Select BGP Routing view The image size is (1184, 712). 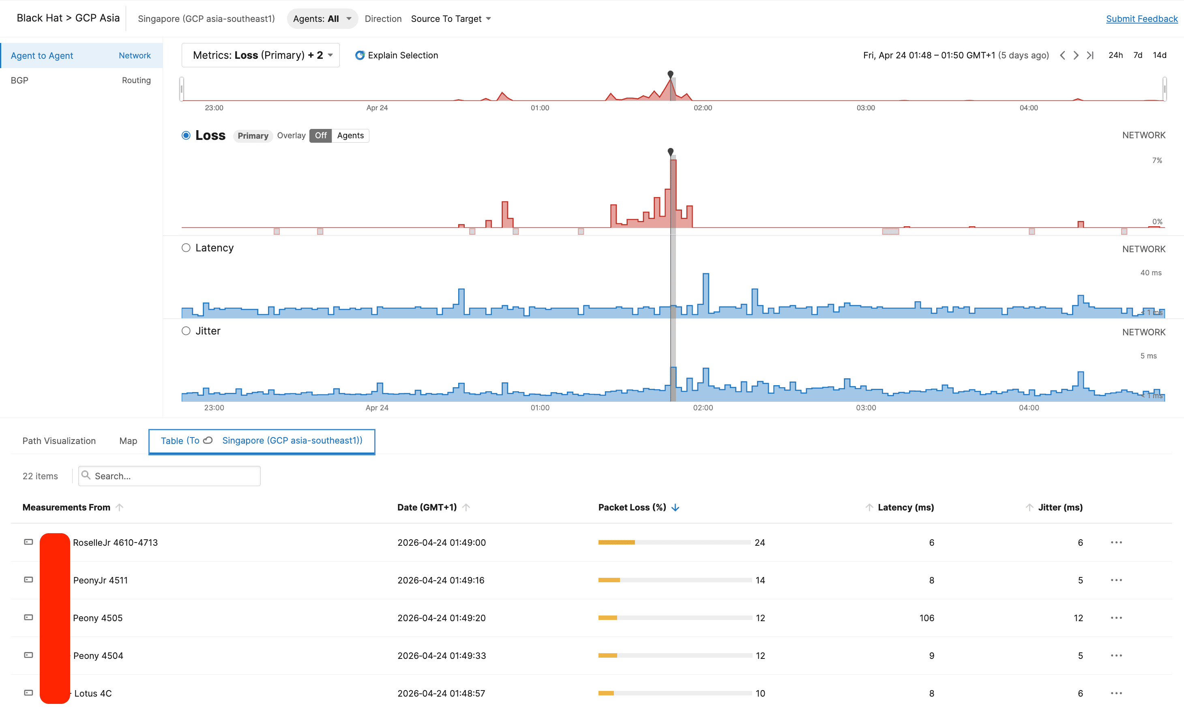(81, 80)
